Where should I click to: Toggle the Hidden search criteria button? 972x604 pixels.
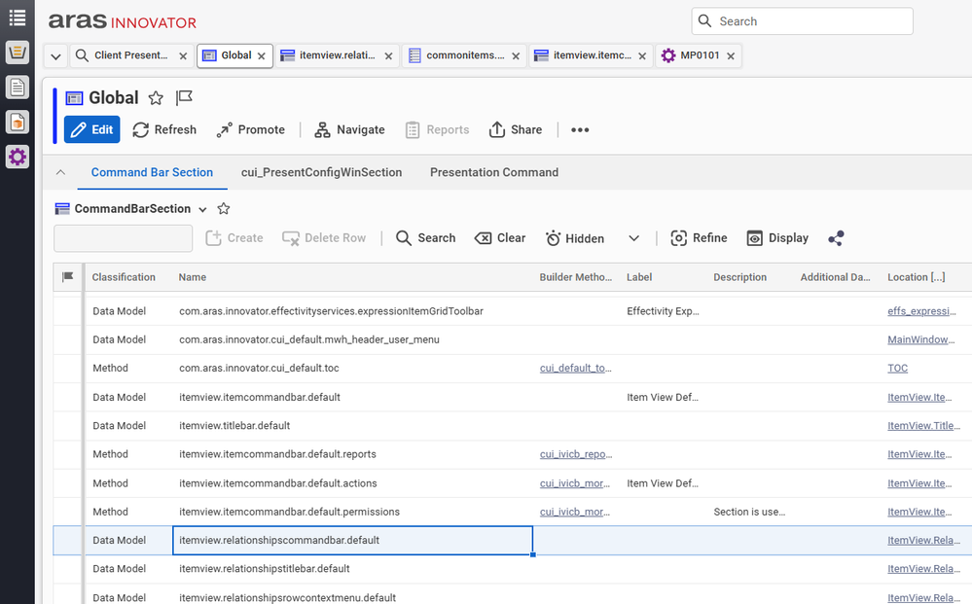574,238
